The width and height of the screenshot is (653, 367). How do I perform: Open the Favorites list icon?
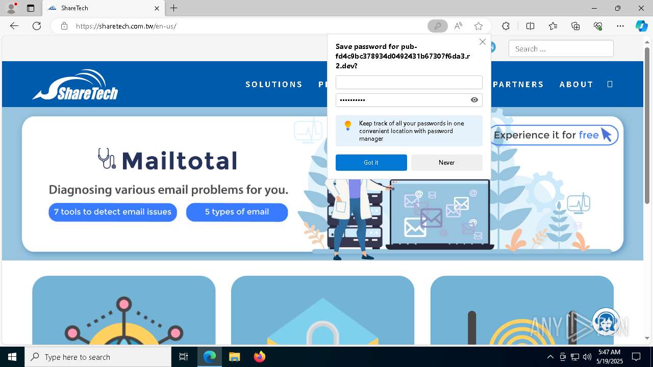pos(553,26)
